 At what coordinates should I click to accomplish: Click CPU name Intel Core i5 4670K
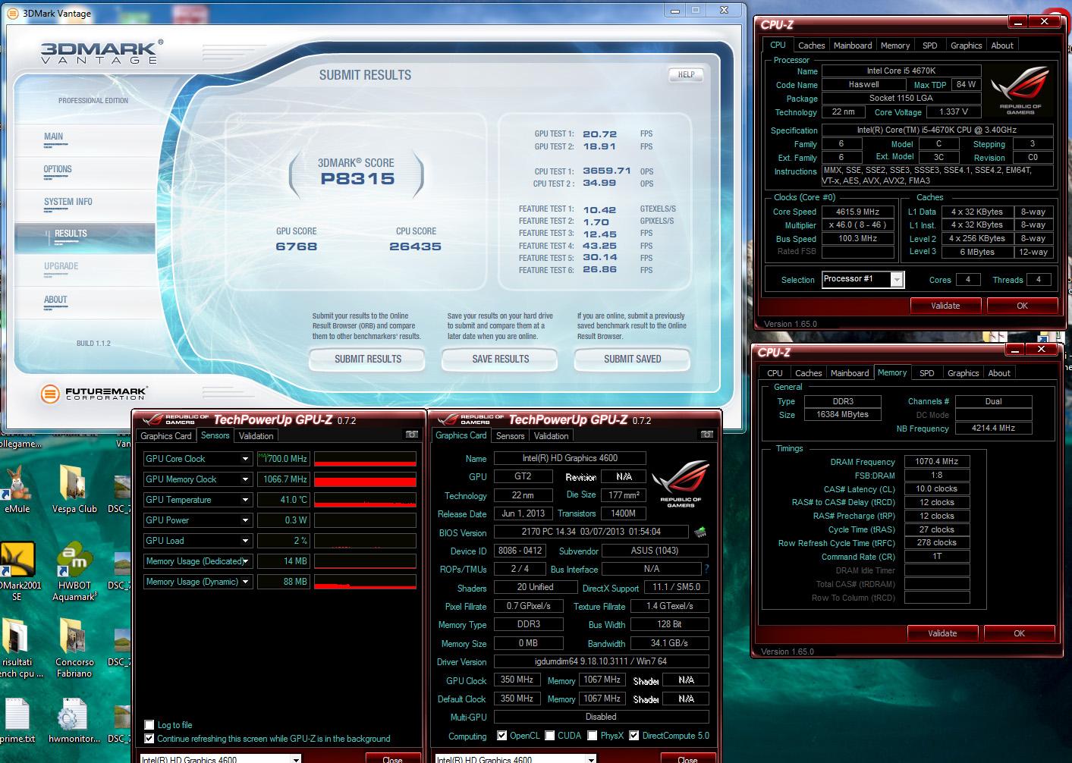(901, 71)
